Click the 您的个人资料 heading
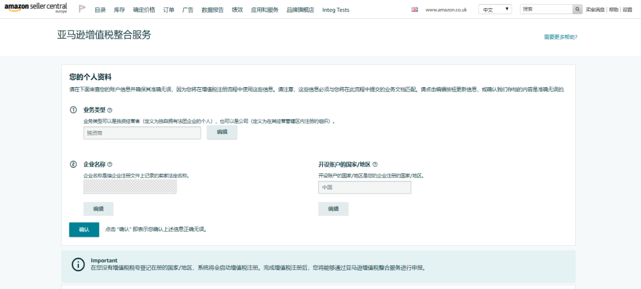The image size is (641, 289). [x=90, y=77]
